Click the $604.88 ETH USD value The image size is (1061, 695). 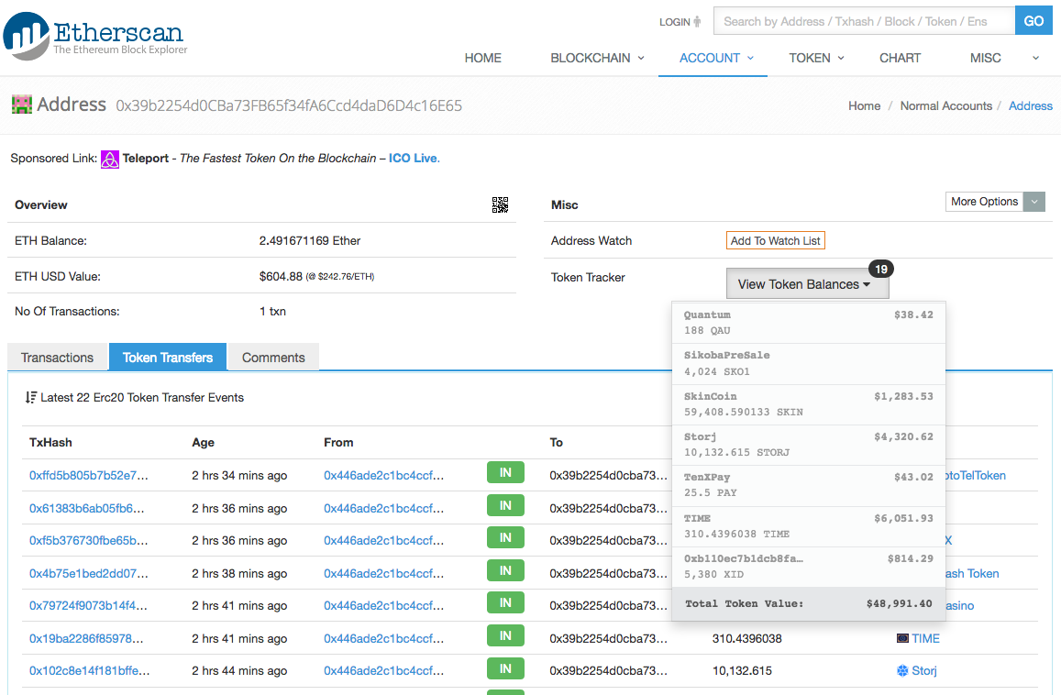281,276
